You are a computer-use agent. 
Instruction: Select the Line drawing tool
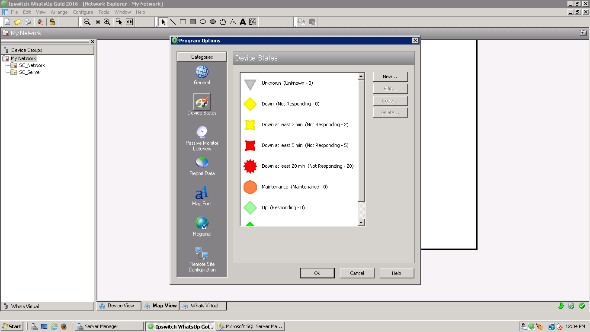pyautogui.click(x=173, y=22)
